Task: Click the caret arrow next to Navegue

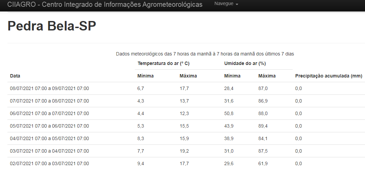Action: click(237, 4)
